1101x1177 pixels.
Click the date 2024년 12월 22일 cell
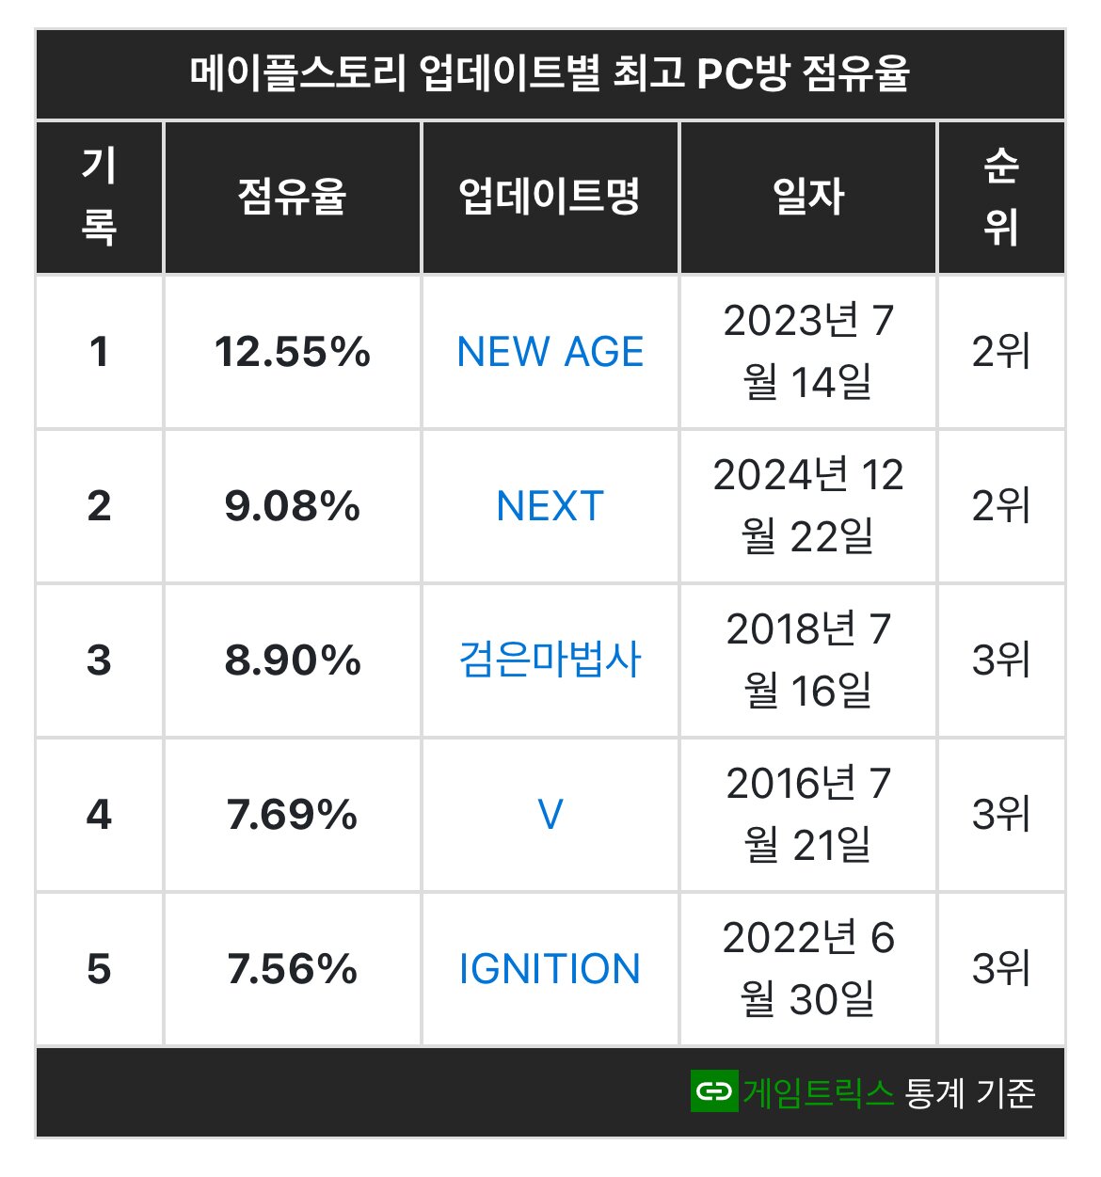point(808,506)
